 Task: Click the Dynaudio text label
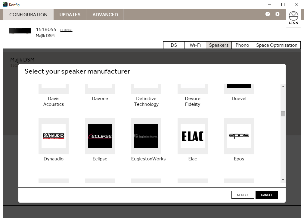coord(54,159)
